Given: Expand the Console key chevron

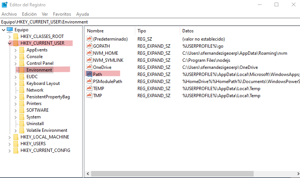Looking at the screenshot, I should click(16, 57).
